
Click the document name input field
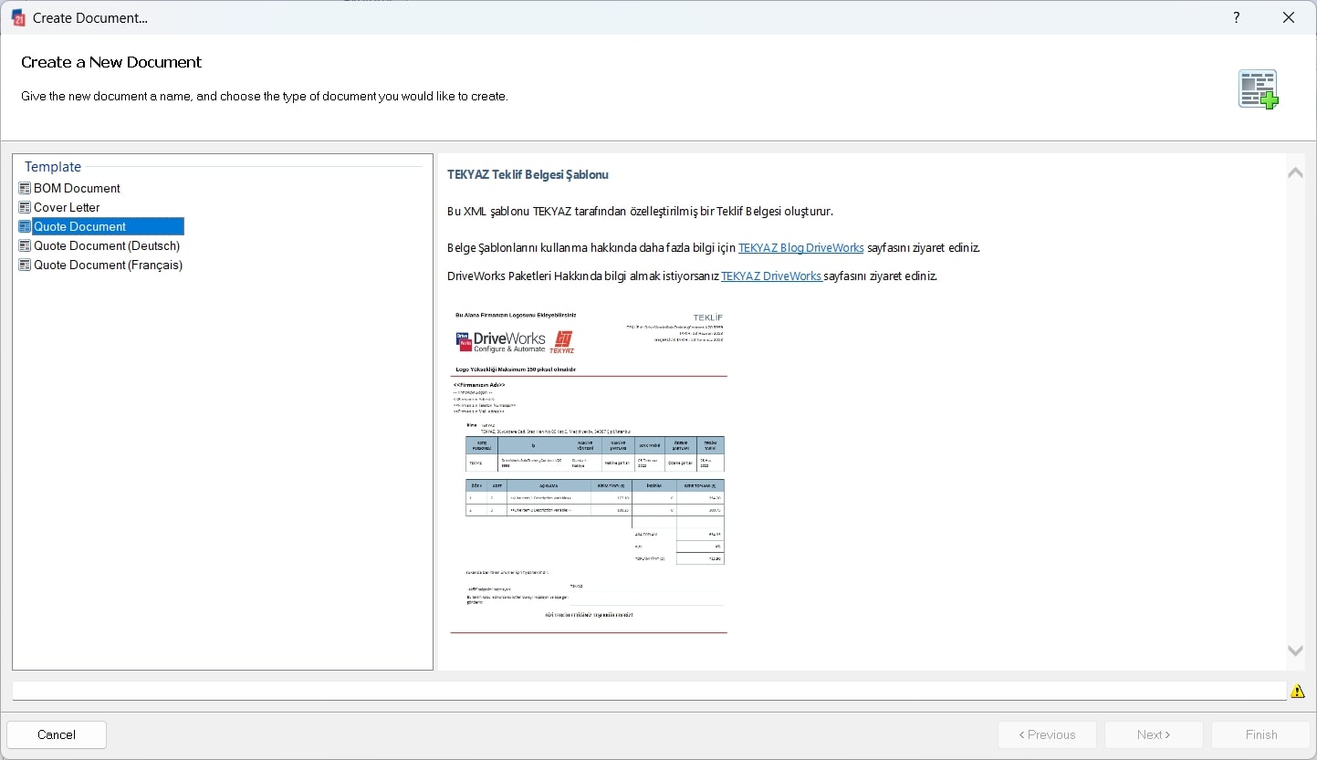(x=649, y=691)
